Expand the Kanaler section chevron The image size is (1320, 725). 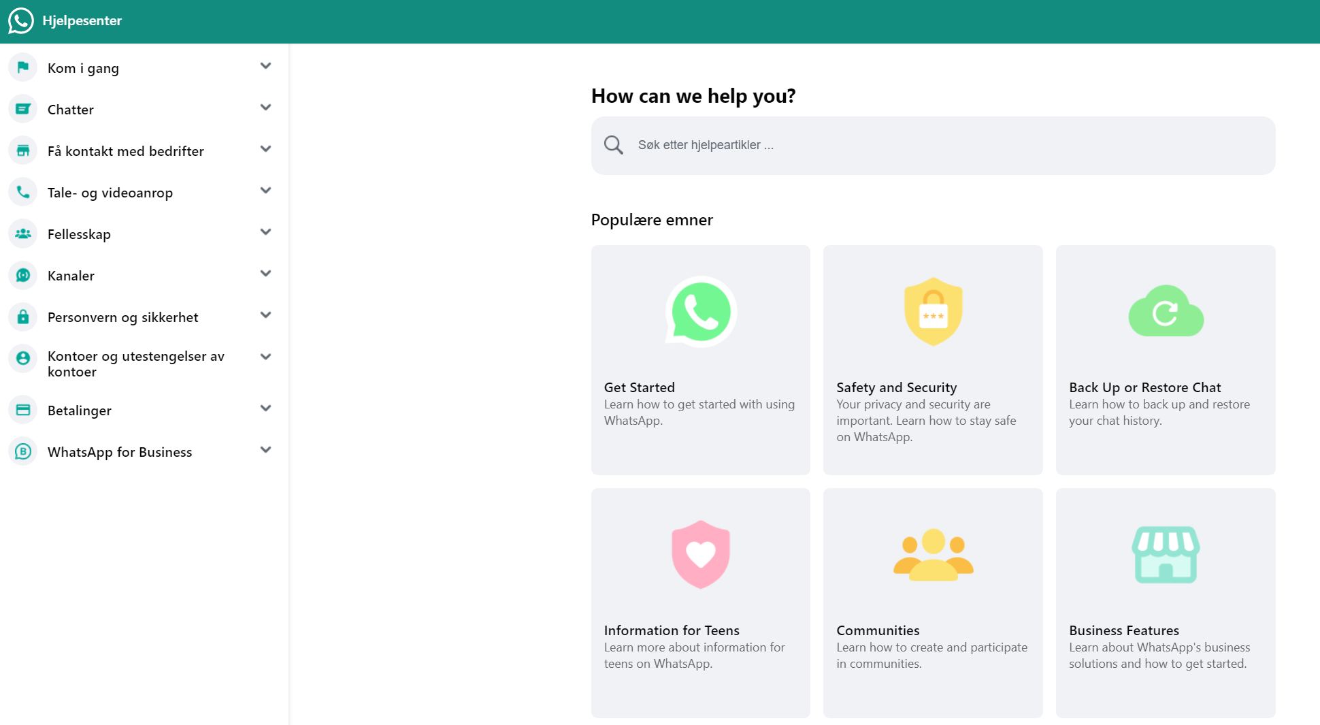tap(265, 274)
